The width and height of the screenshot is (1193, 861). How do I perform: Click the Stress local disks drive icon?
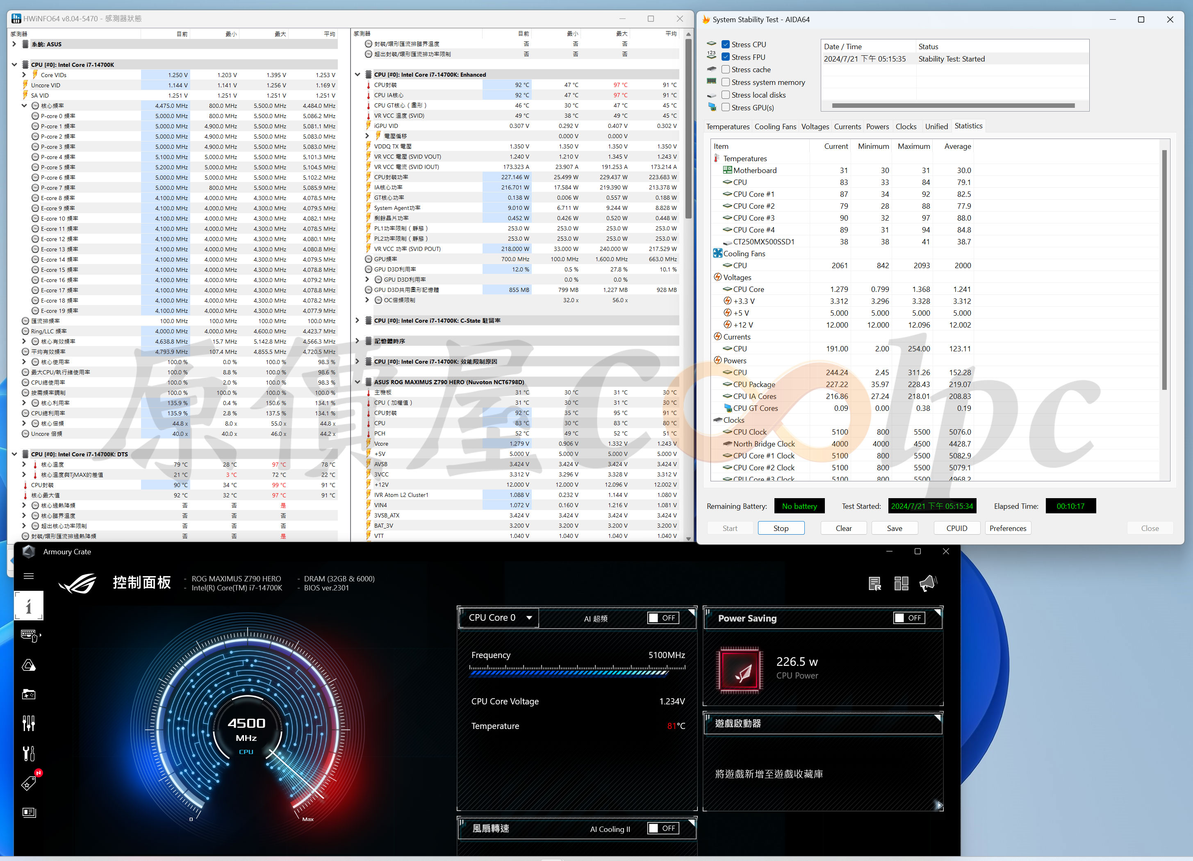pos(711,95)
